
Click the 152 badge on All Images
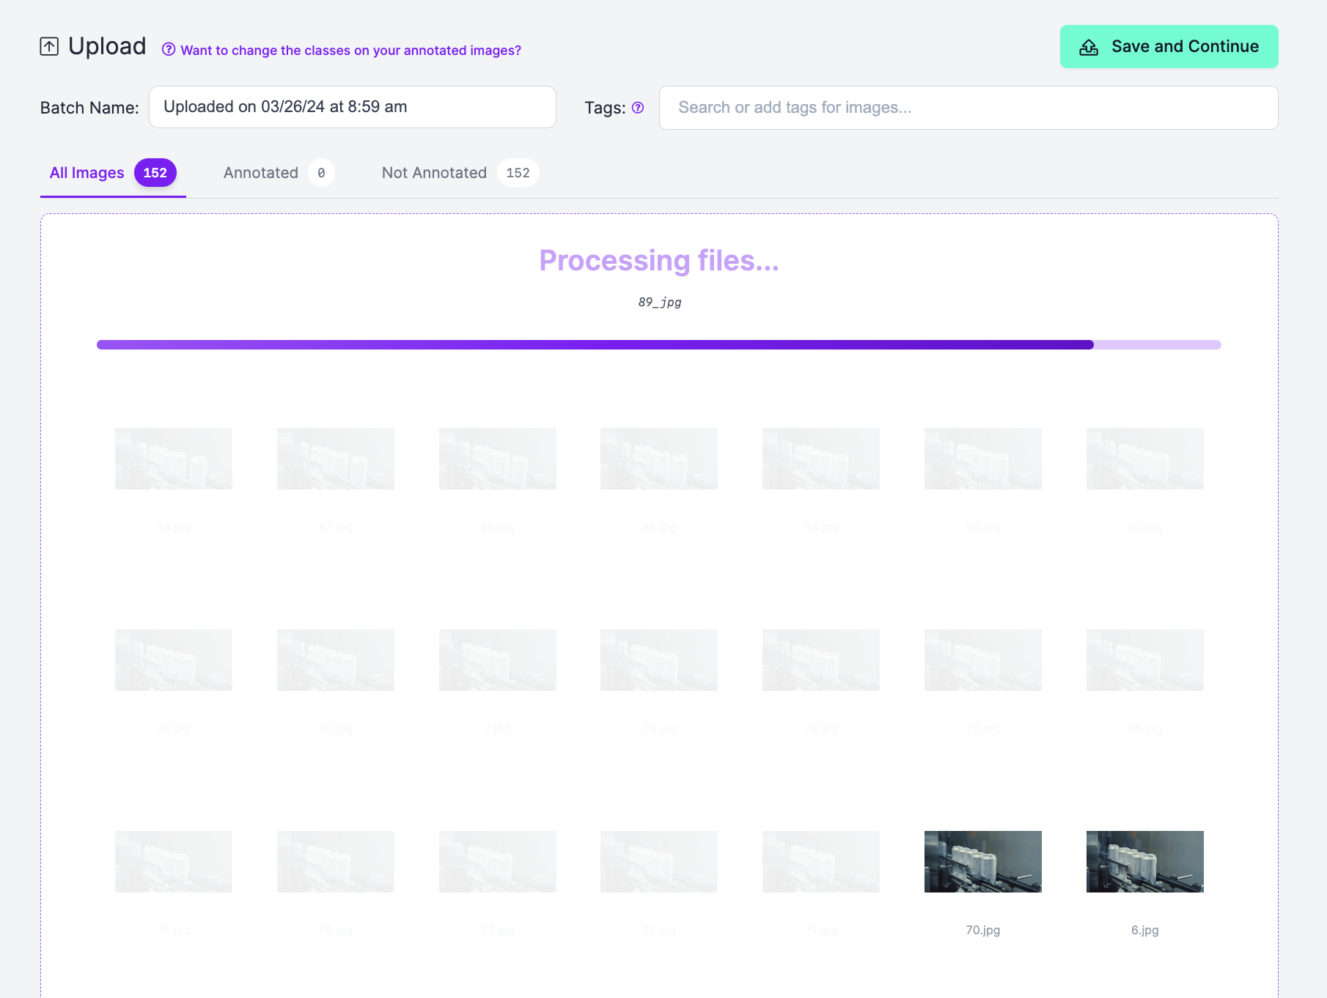pyautogui.click(x=155, y=173)
